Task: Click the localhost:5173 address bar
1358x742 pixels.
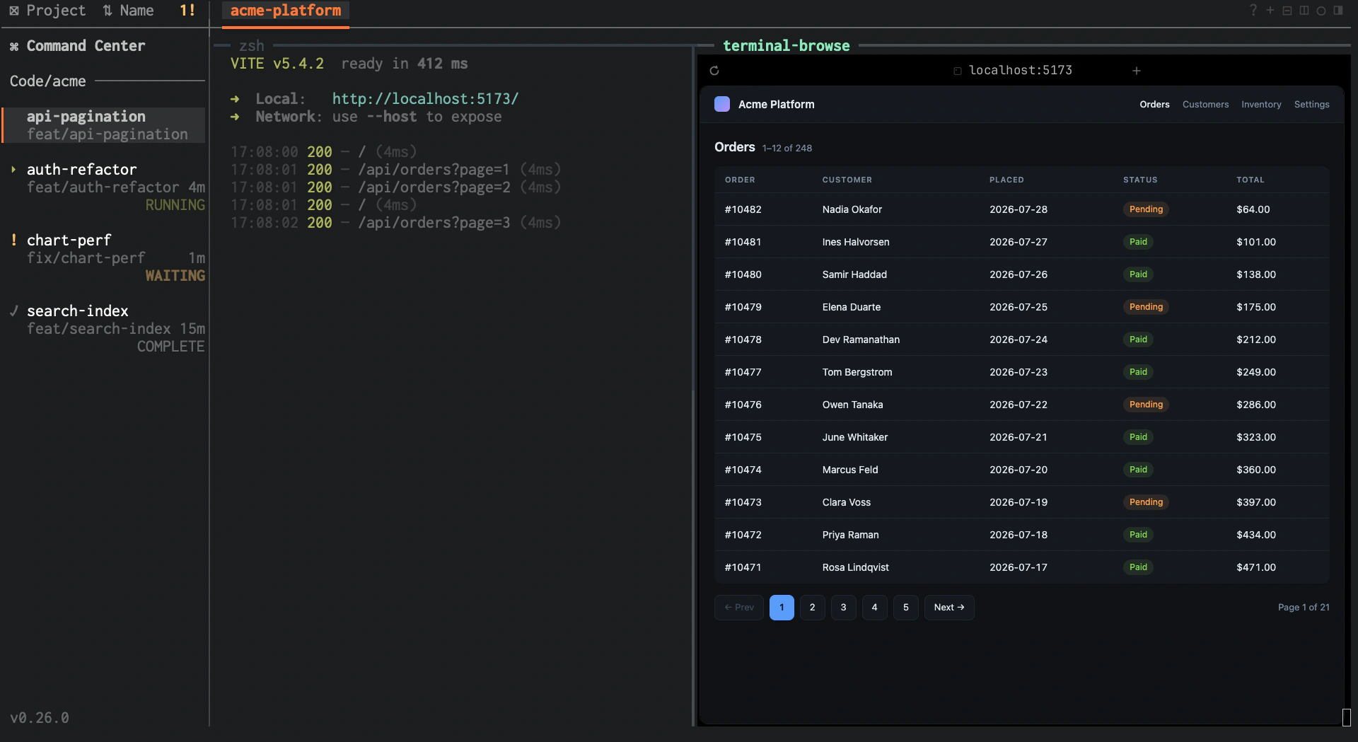Action: (x=1020, y=71)
